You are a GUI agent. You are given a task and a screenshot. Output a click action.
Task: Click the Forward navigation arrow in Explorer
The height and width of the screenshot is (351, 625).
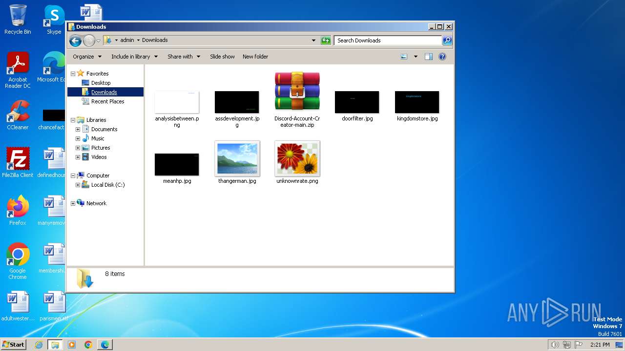(x=89, y=40)
